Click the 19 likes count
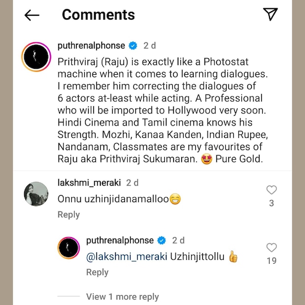 click(272, 261)
